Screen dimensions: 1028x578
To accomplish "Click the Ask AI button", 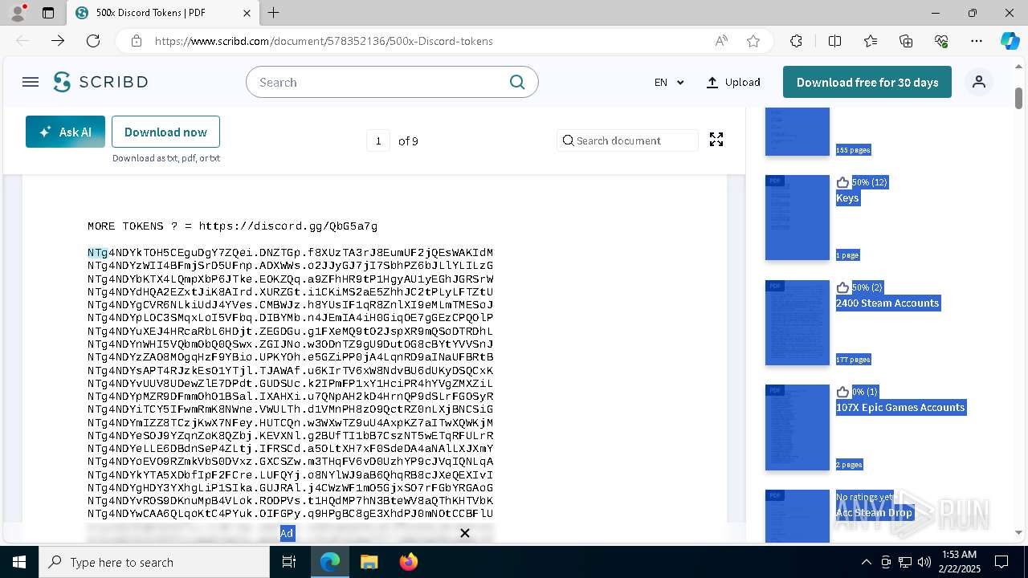I will [x=65, y=132].
